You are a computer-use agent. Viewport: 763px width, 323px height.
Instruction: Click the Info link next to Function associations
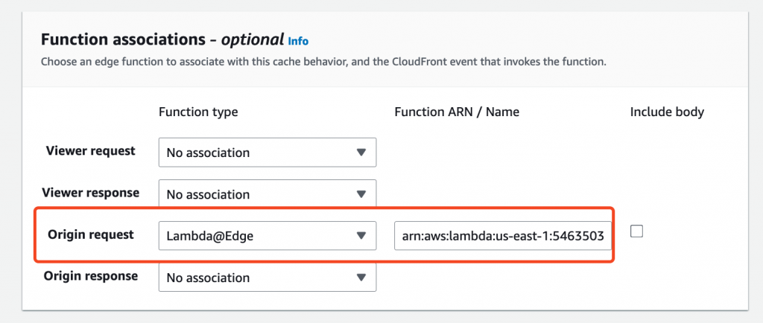[x=298, y=41]
